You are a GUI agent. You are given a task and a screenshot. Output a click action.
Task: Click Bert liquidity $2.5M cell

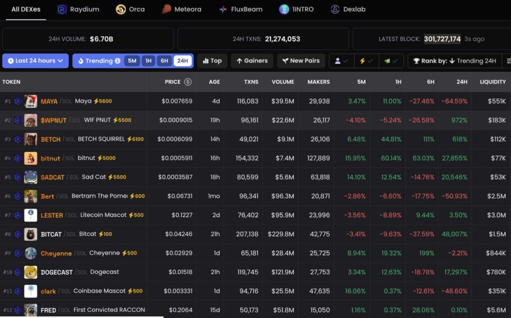point(497,196)
